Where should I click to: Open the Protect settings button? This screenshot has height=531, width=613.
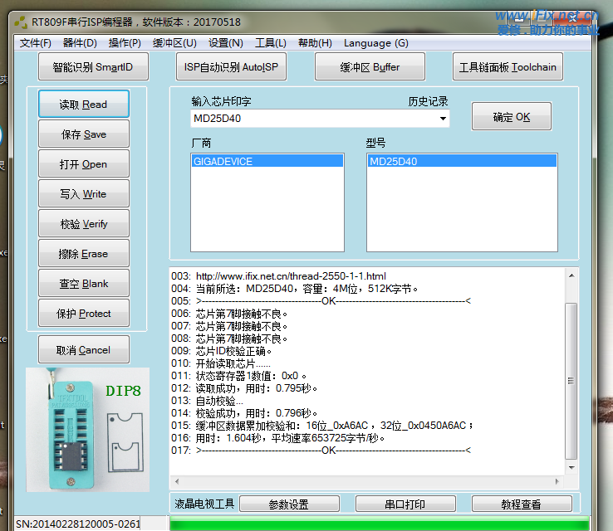(83, 314)
